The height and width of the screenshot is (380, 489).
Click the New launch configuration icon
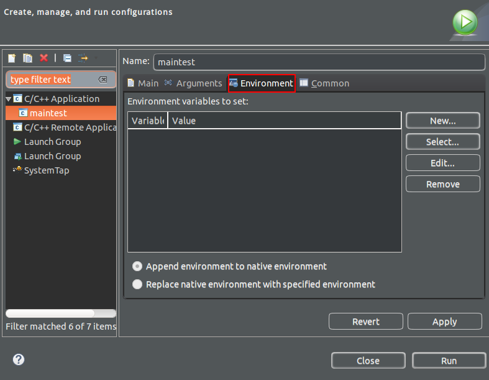(12, 58)
